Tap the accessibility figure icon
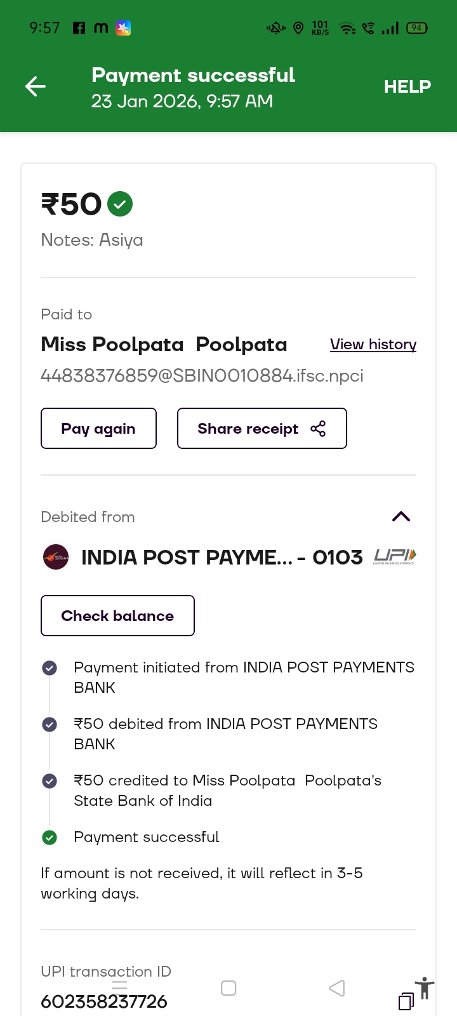Image resolution: width=457 pixels, height=1016 pixels. pos(425,988)
